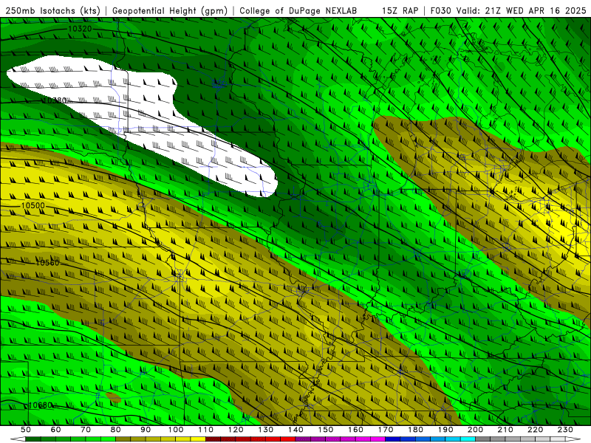This screenshot has width=591, height=443.
Task: Click the 110 value on the color scale
Action: [x=206, y=430]
